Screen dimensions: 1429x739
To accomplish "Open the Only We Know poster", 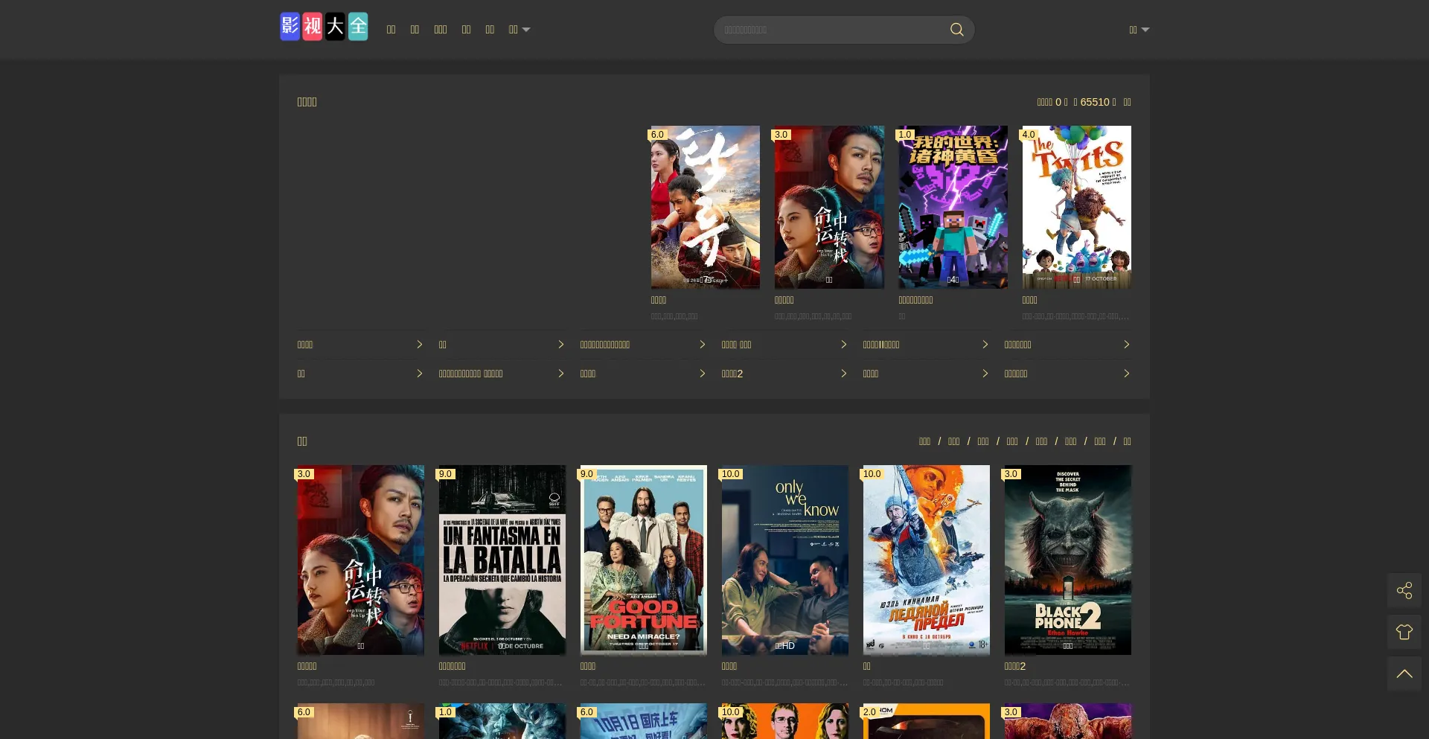I will tap(784, 560).
